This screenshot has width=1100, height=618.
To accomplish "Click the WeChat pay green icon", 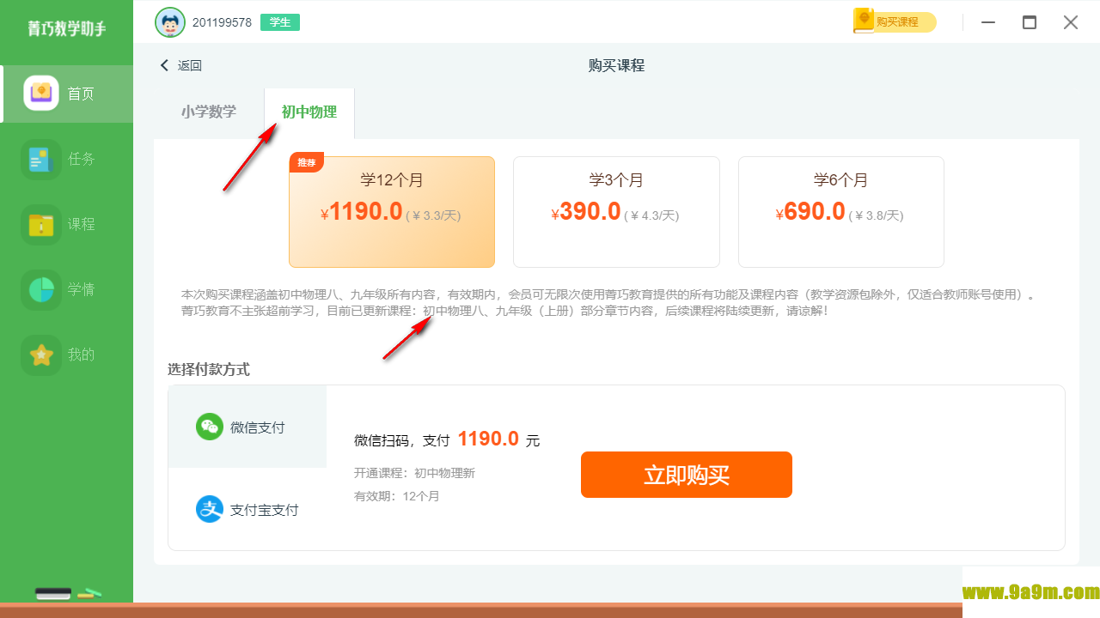I will [210, 427].
